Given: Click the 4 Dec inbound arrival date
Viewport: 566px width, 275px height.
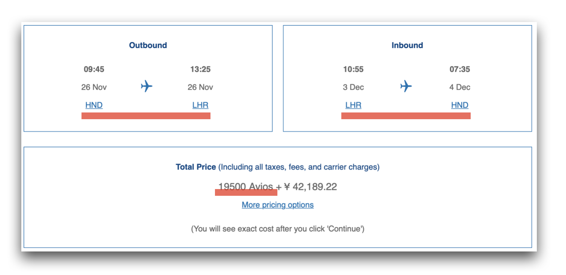Looking at the screenshot, I should (460, 87).
